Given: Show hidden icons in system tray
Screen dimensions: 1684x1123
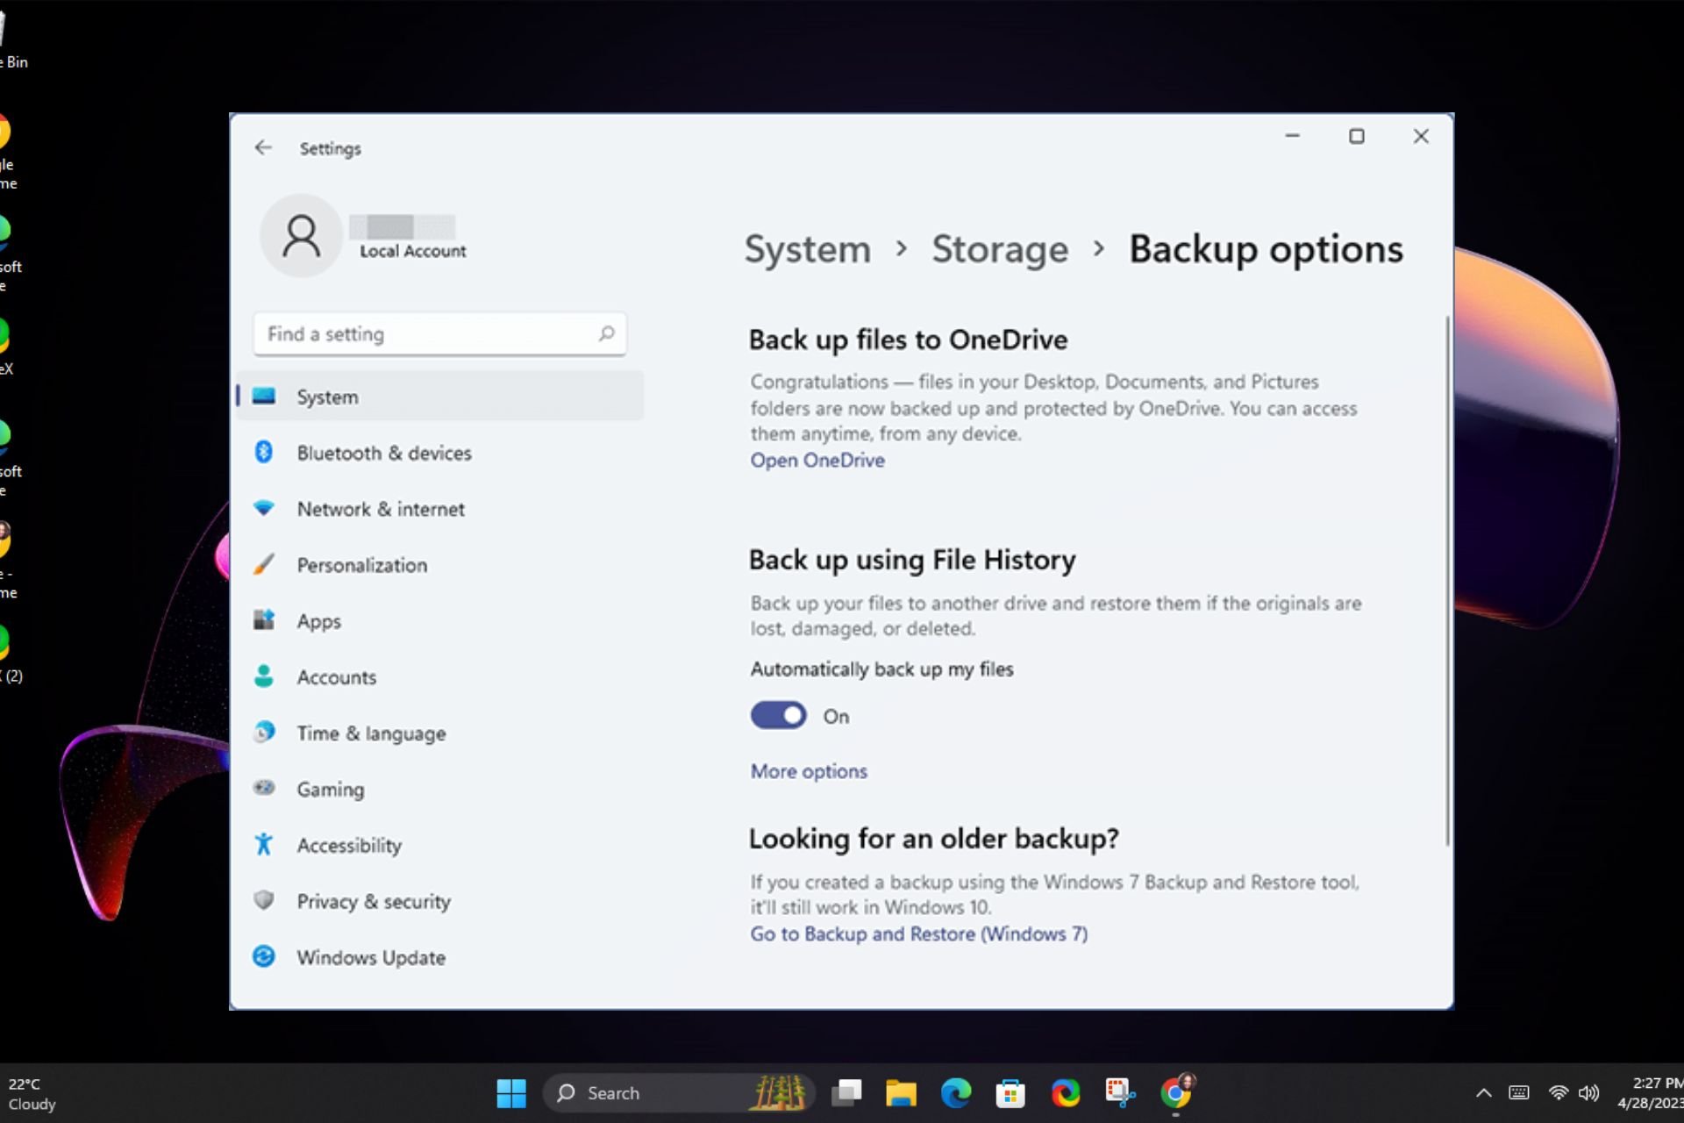Looking at the screenshot, I should pyautogui.click(x=1483, y=1093).
